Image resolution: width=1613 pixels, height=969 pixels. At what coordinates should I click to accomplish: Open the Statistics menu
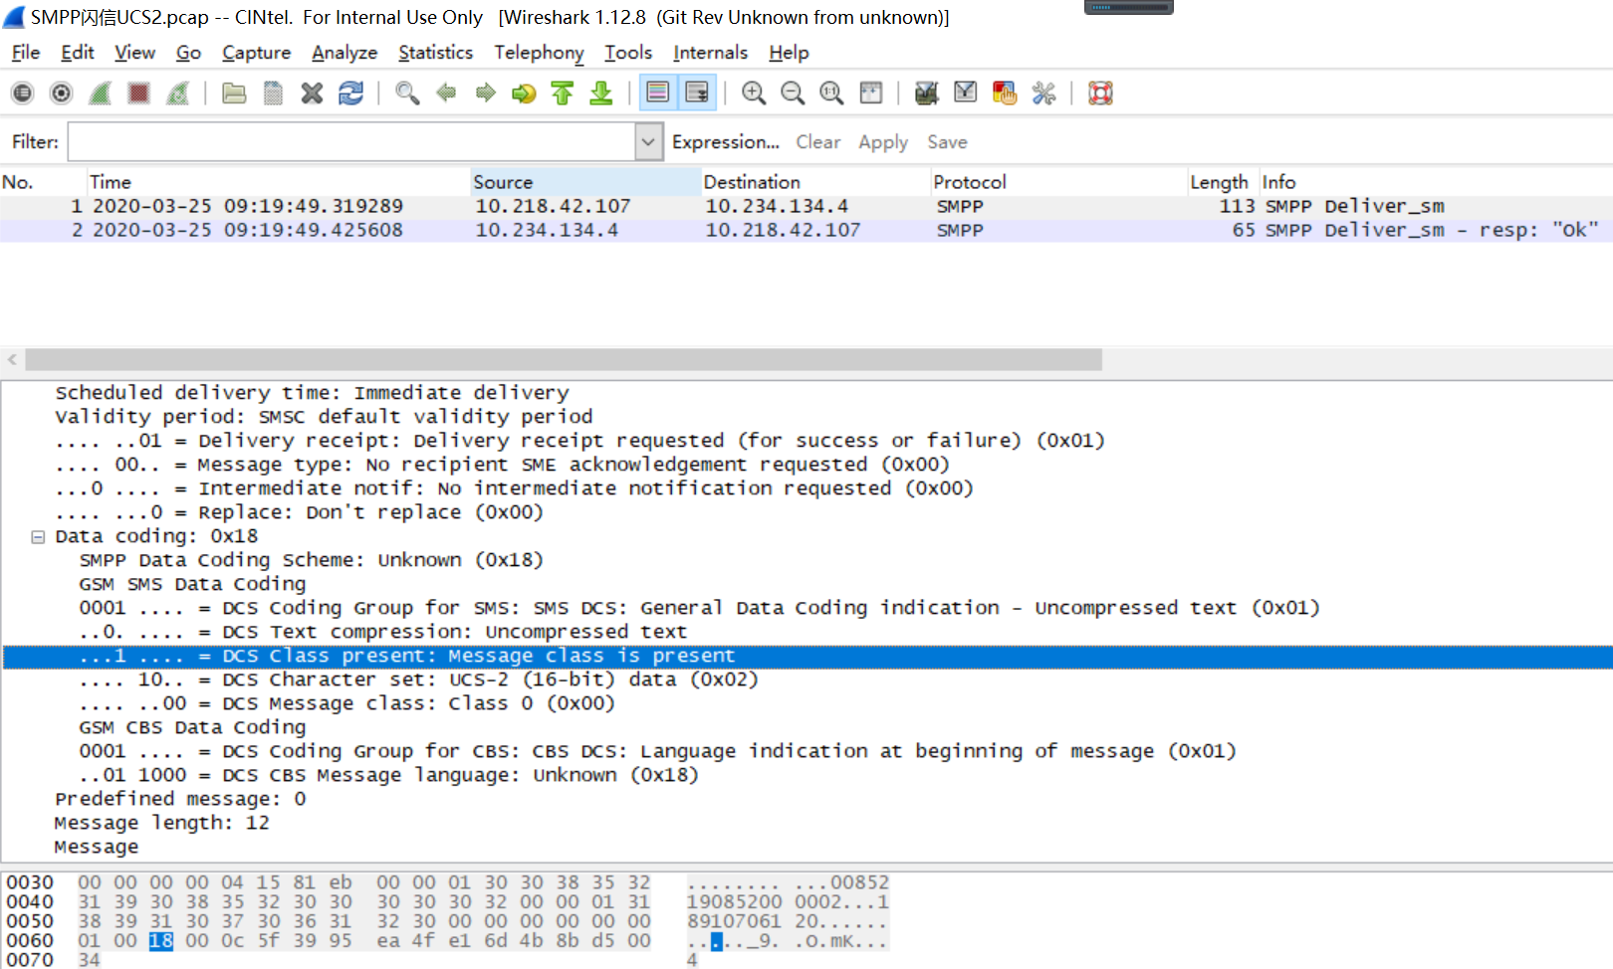pos(435,53)
